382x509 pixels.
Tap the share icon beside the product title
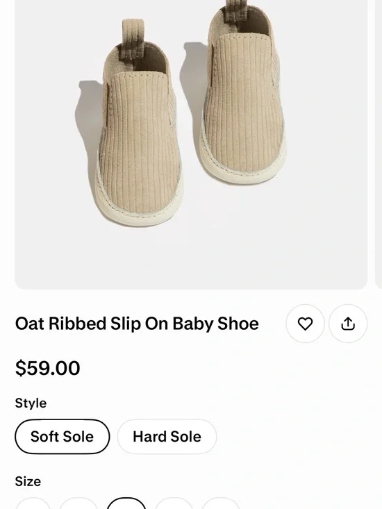click(x=348, y=324)
